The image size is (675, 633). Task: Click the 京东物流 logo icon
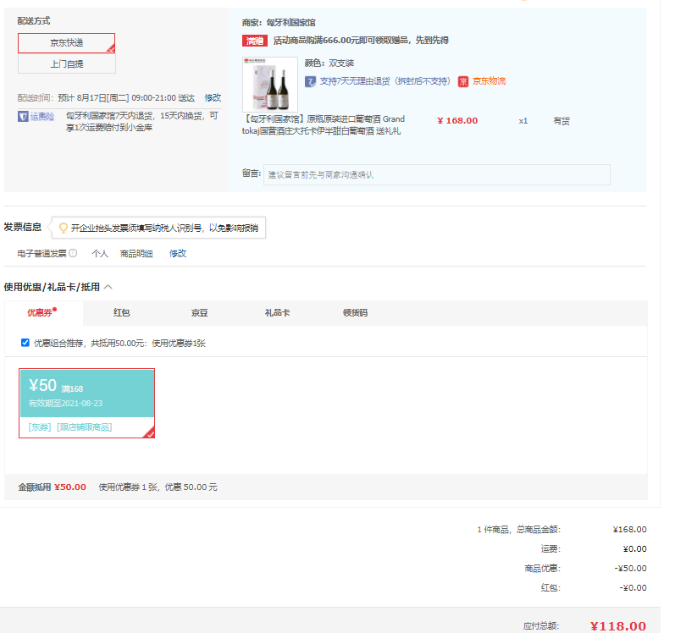pyautogui.click(x=462, y=81)
